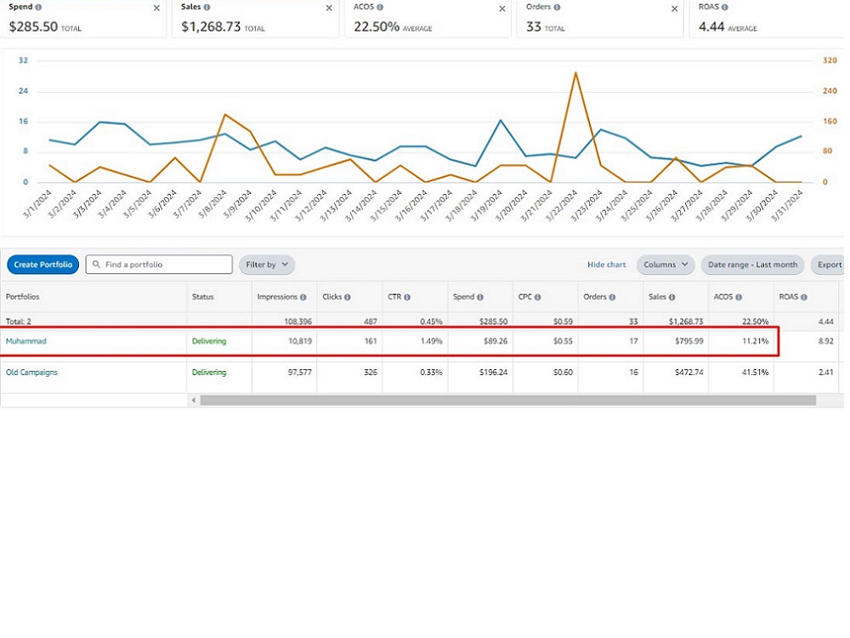Click the info icon next to Spend card

pos(38,7)
